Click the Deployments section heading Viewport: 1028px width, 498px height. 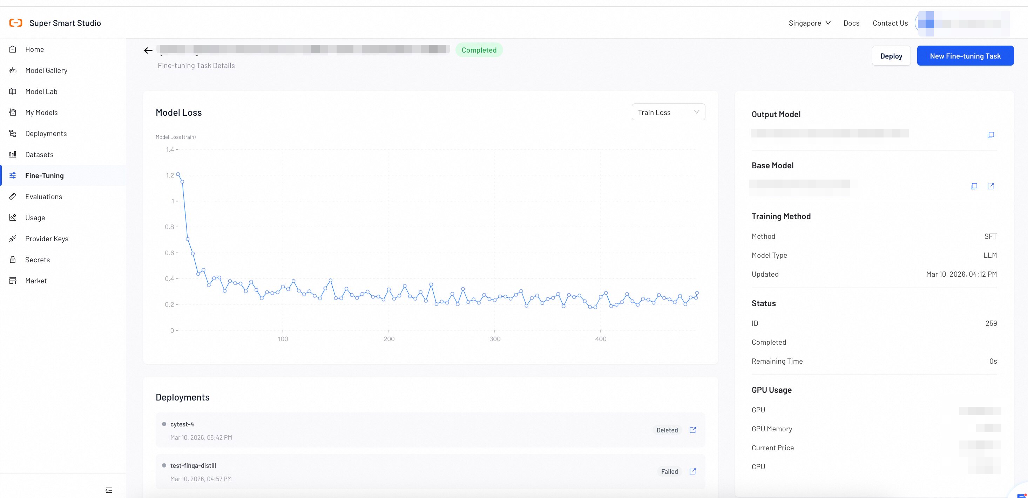[182, 397]
